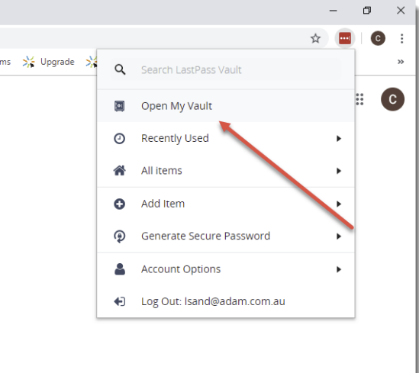Select the Add Item entry

tap(226, 204)
